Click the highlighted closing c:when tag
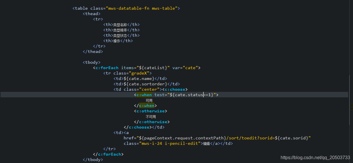353x163 pixels. [145, 106]
